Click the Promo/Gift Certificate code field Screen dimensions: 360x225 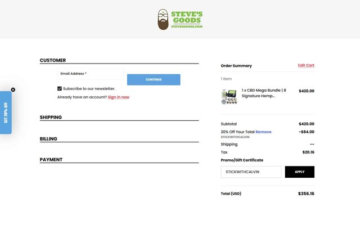pos(251,172)
